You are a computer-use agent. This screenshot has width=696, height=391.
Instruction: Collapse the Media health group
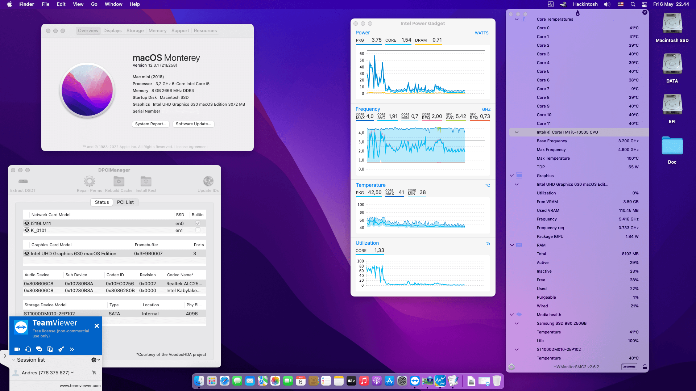512,315
